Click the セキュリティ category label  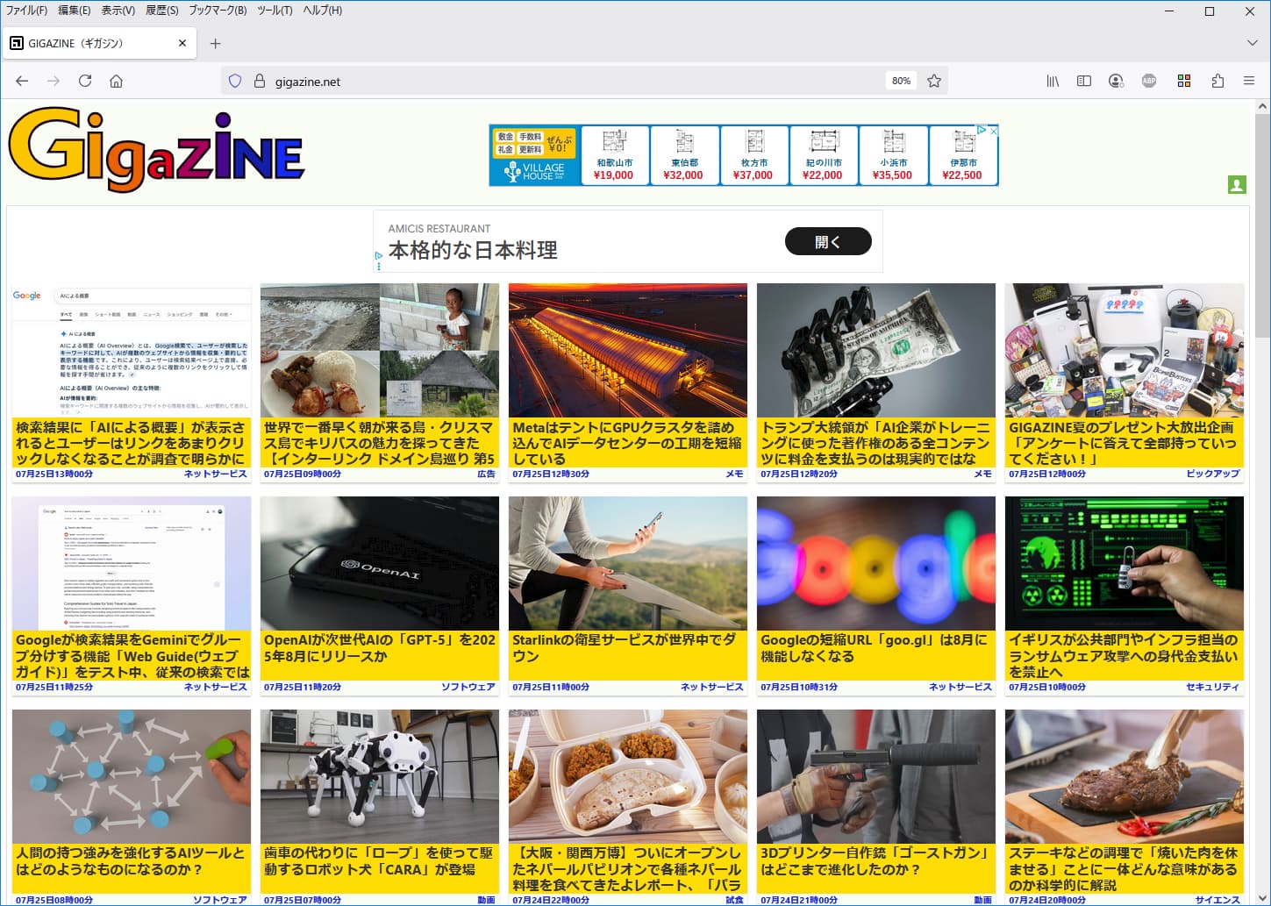(x=1213, y=687)
